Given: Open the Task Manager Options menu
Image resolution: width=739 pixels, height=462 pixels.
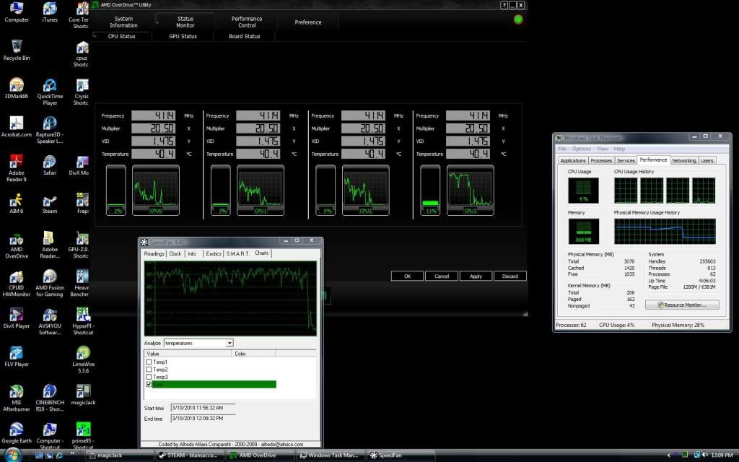Looking at the screenshot, I should click(582, 149).
